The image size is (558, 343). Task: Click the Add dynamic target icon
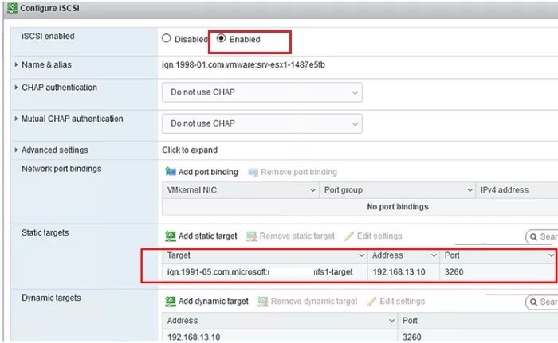coord(171,302)
